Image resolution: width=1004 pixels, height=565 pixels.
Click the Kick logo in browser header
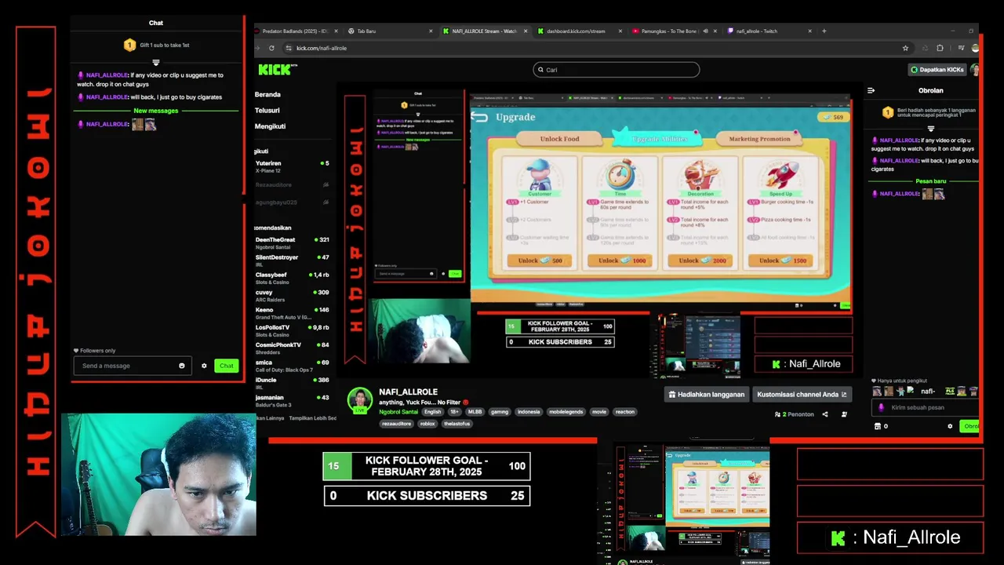[277, 70]
